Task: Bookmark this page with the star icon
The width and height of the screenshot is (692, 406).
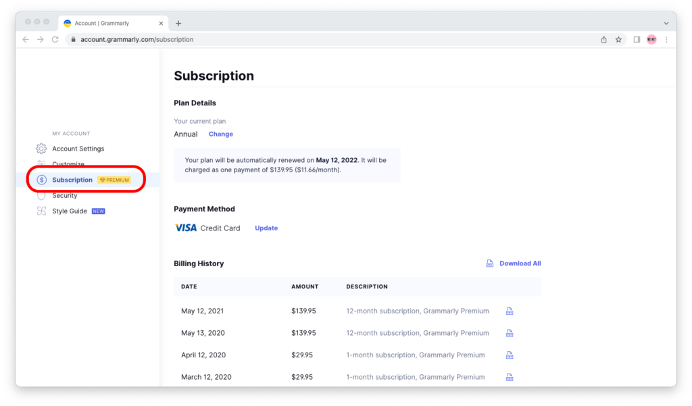Action: pyautogui.click(x=619, y=40)
